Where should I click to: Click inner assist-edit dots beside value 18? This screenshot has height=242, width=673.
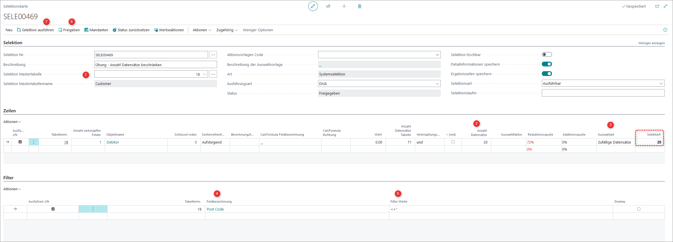click(x=205, y=74)
